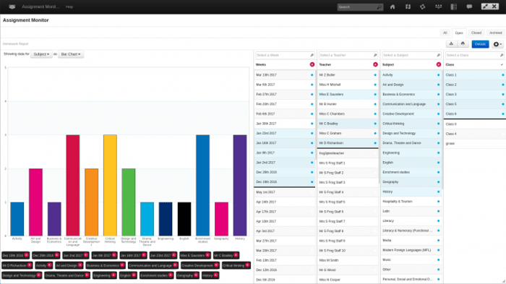Toggle Class 1 selection
This screenshot has width=506, height=284.
pyautogui.click(x=475, y=75)
